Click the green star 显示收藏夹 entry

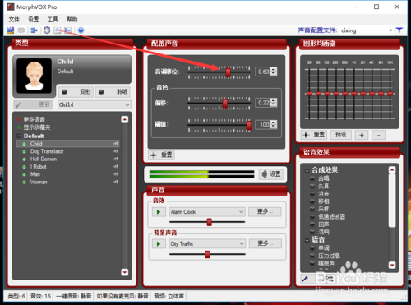tap(34, 127)
